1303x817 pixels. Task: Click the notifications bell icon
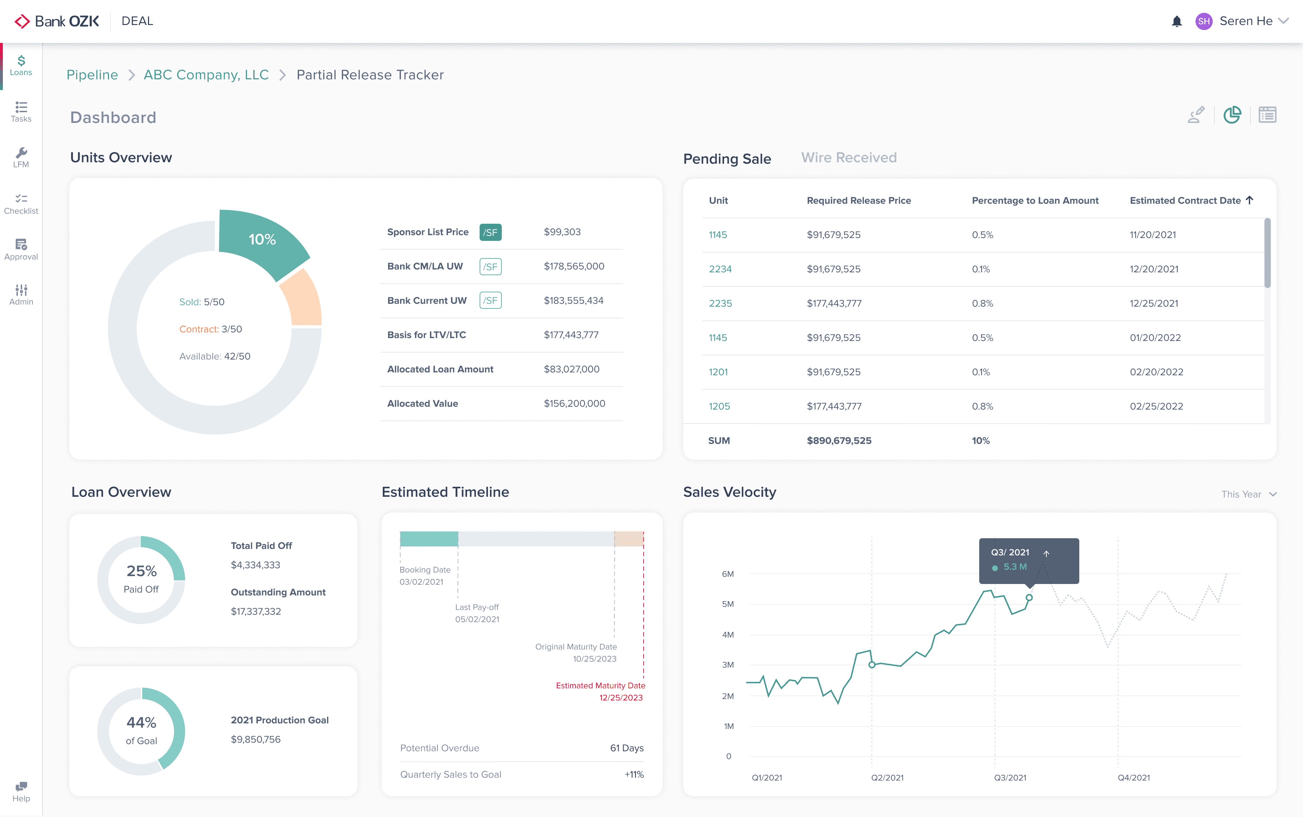[x=1176, y=21]
